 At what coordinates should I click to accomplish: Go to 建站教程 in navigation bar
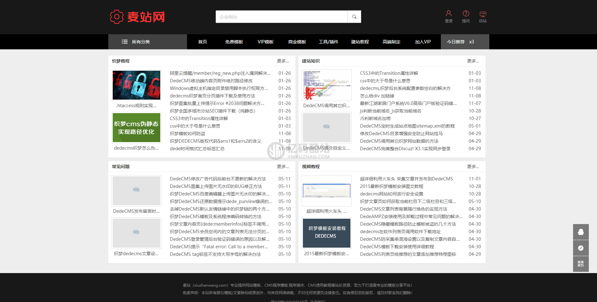360,42
